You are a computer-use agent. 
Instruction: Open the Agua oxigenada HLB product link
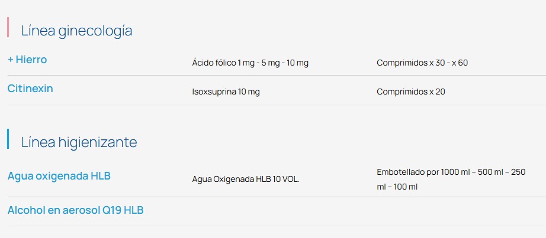[59, 176]
